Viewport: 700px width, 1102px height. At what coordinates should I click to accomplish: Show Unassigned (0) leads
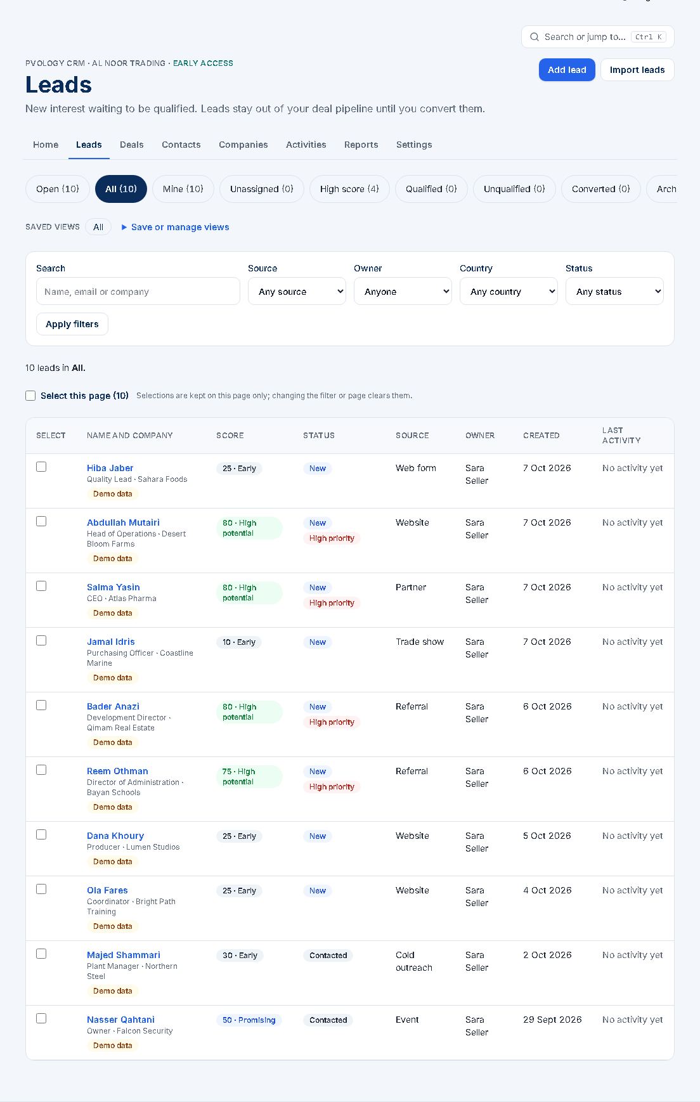[x=262, y=189]
